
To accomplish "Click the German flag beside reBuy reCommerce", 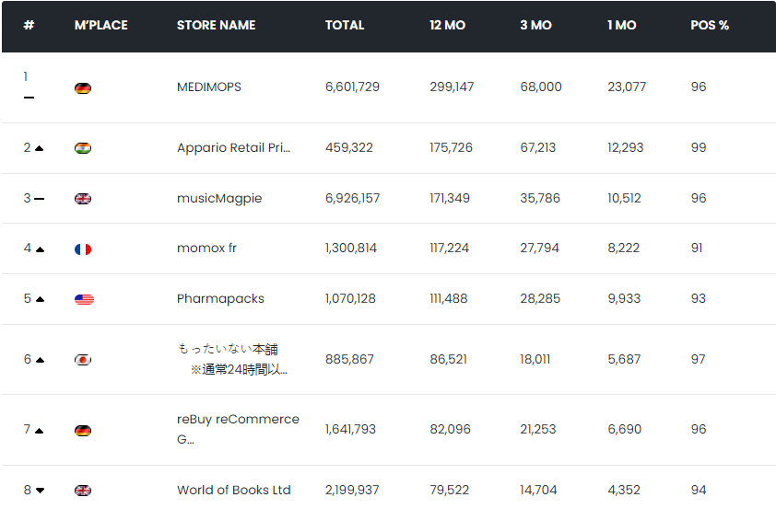I will (x=83, y=431).
